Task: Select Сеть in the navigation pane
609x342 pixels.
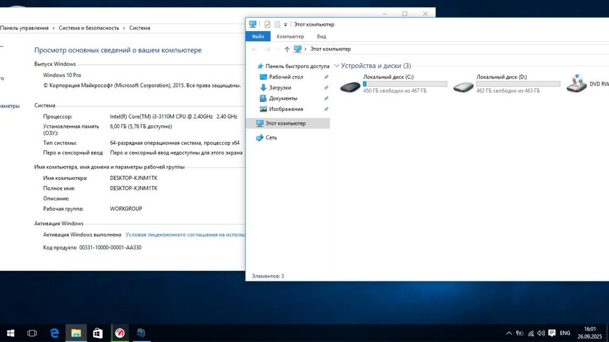Action: click(x=271, y=138)
